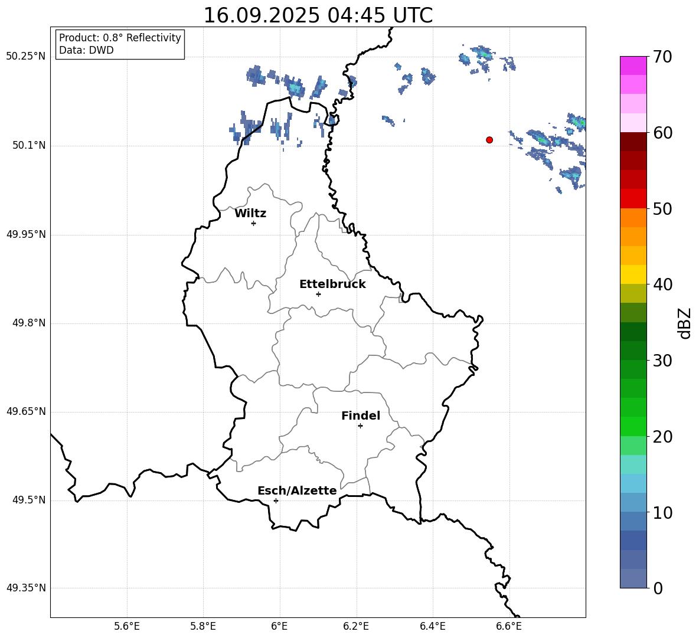
Task: Click the 5.6°E longitude label
Action: pyautogui.click(x=127, y=626)
